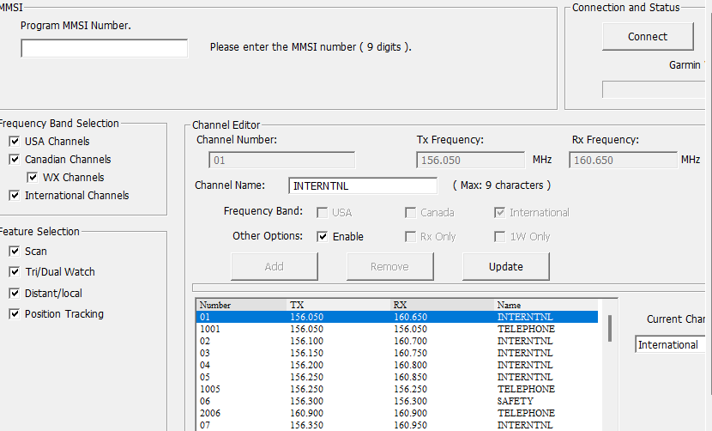Select channel row 06 SAFETY

[397, 401]
